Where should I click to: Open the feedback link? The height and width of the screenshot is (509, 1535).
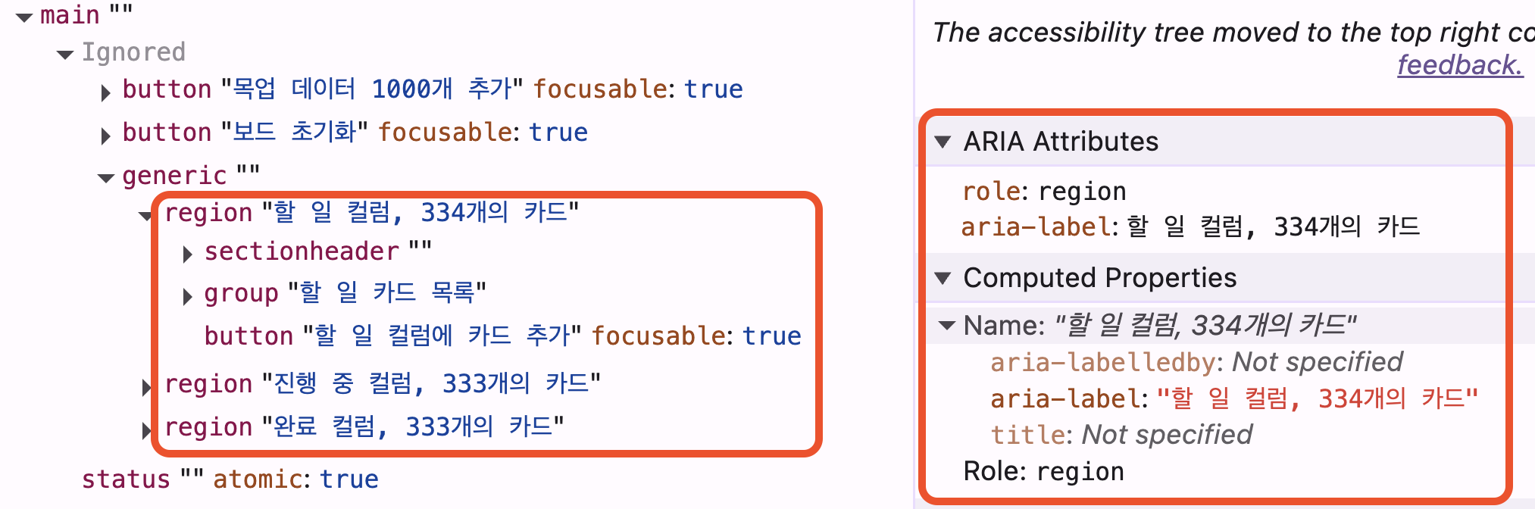tap(1460, 65)
